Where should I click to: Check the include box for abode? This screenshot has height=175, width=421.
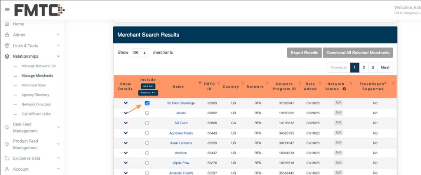[147, 113]
